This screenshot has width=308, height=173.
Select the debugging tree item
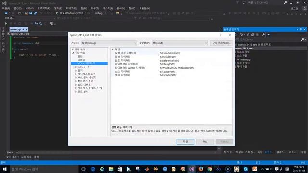[81, 60]
